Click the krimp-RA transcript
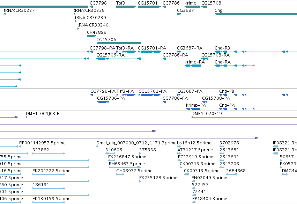The image size is (297, 204). [193, 66]
